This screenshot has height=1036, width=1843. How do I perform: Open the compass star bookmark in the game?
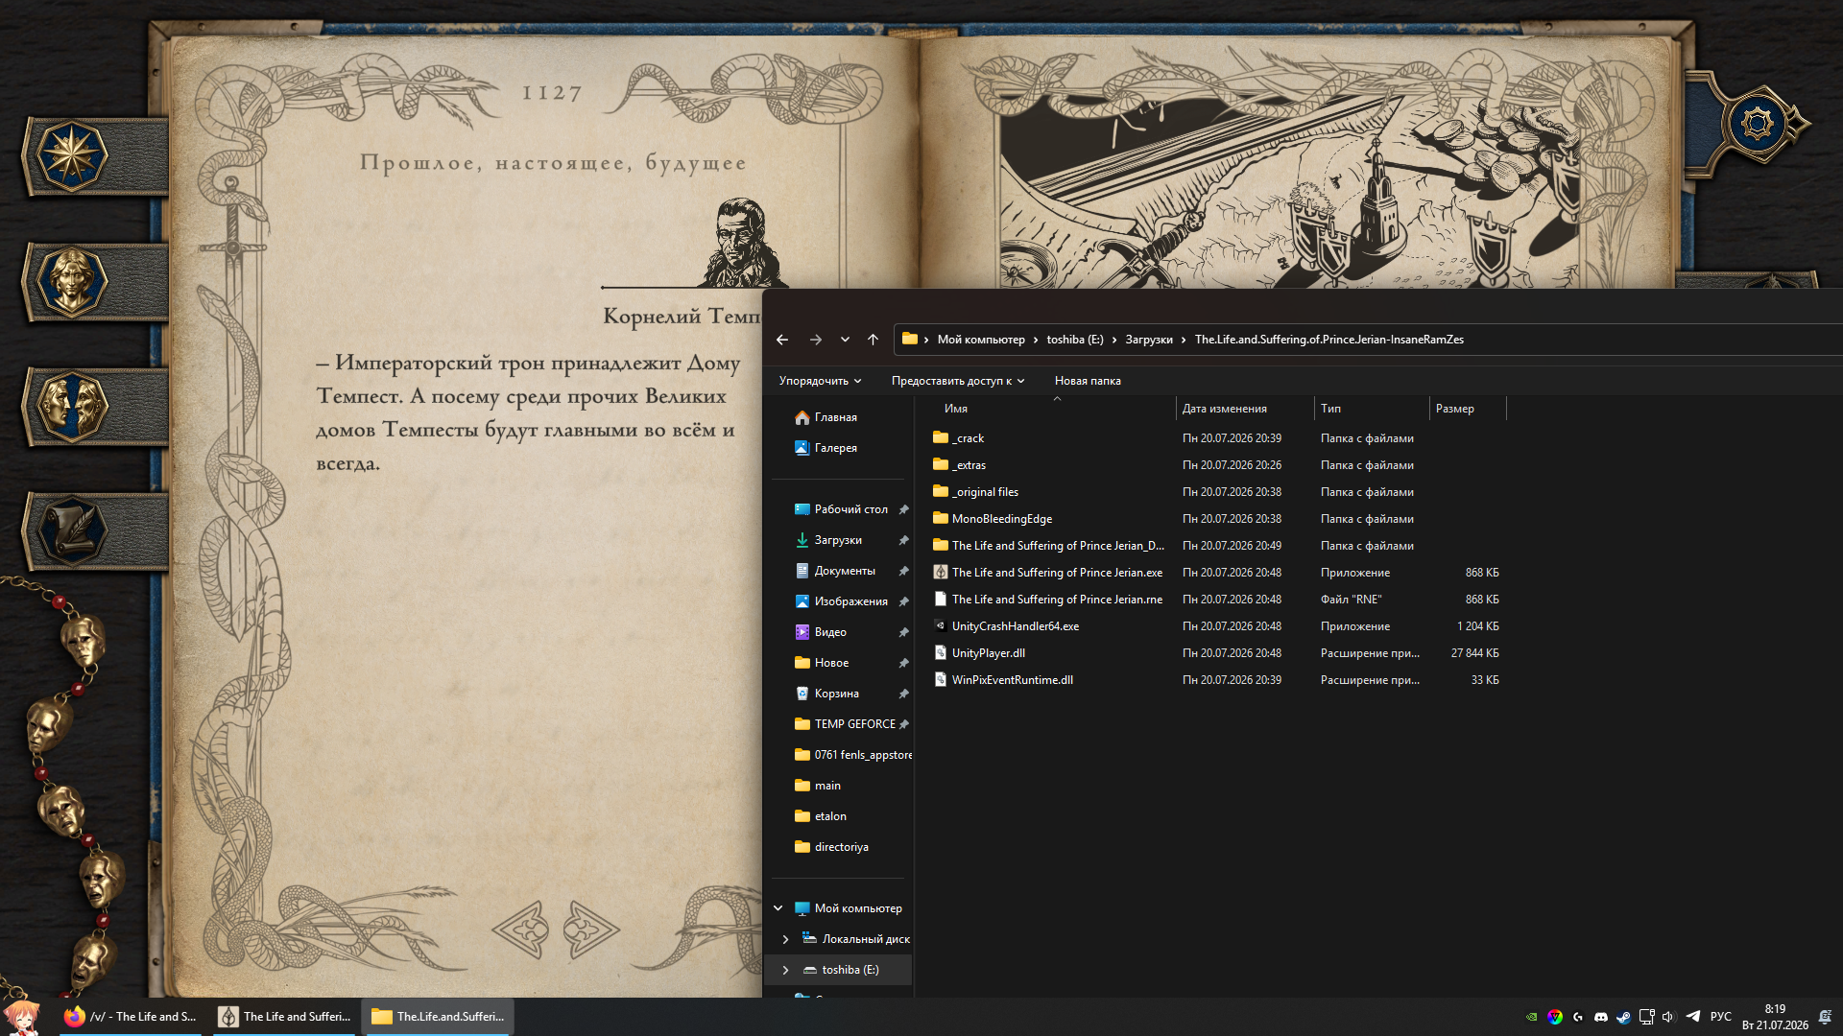tap(71, 156)
